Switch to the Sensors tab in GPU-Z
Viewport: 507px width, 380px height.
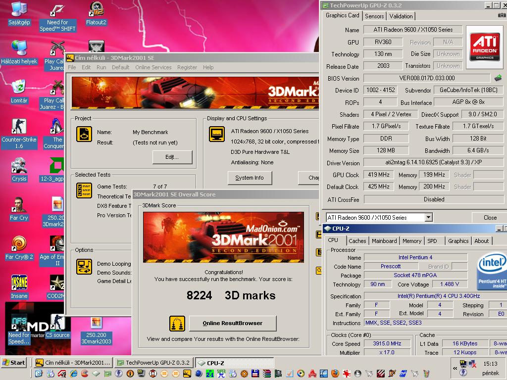[374, 16]
